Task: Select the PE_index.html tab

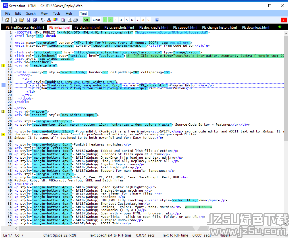Action: (x=59, y=27)
